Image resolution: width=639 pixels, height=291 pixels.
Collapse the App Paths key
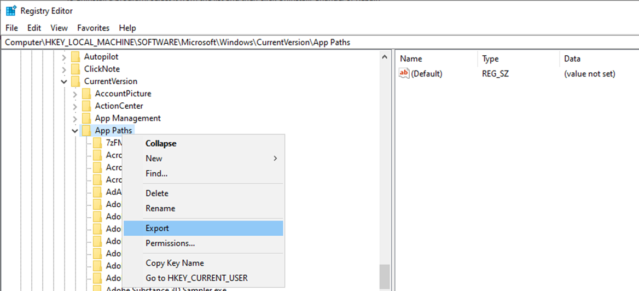point(74,131)
